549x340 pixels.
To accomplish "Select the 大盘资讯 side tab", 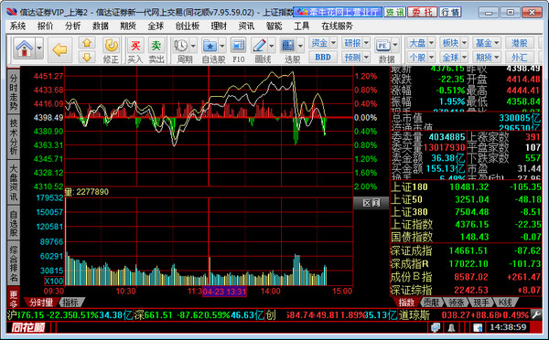I will (x=14, y=183).
